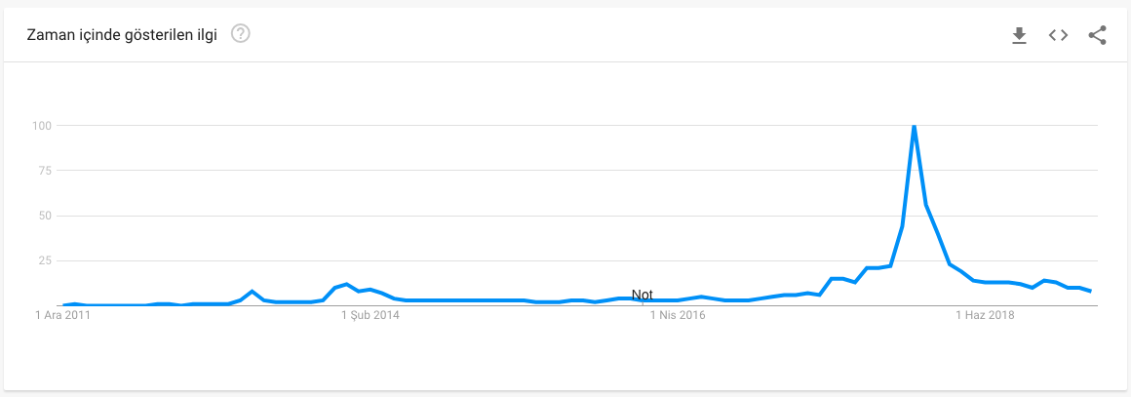This screenshot has width=1131, height=397.
Task: Click the peak point at value 100
Action: point(914,127)
